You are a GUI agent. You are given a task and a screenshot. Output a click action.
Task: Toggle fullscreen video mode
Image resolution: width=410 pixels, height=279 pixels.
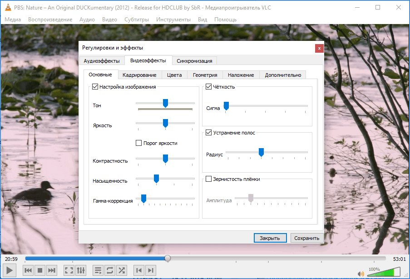tap(69, 271)
